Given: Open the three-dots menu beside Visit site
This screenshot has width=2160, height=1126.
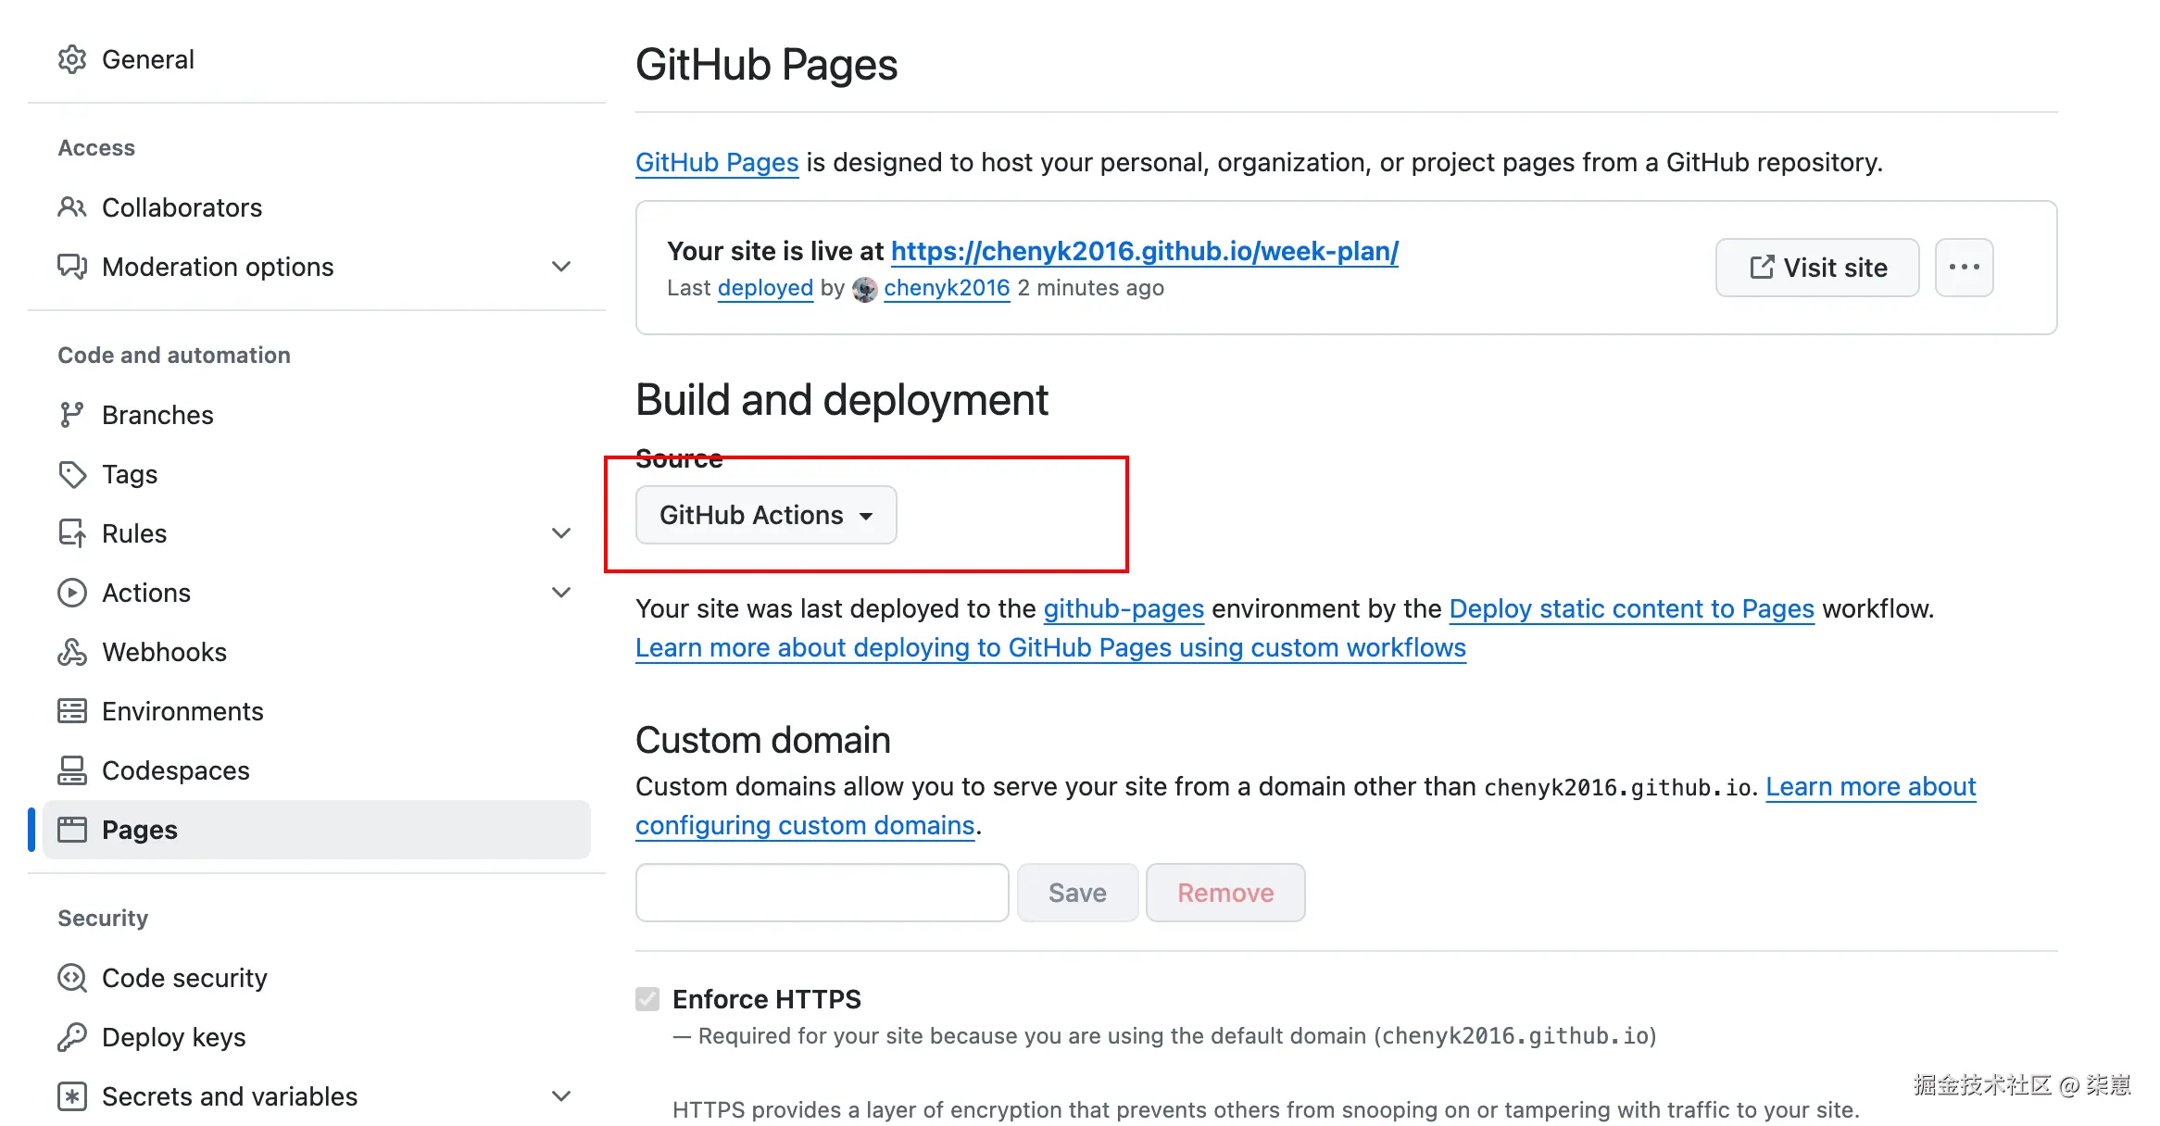Looking at the screenshot, I should pyautogui.click(x=1964, y=268).
